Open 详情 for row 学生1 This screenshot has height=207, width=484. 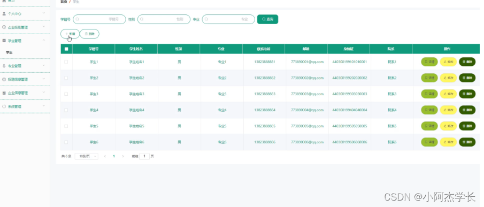tap(429, 62)
